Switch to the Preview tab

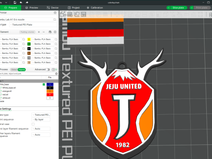tap(32, 8)
